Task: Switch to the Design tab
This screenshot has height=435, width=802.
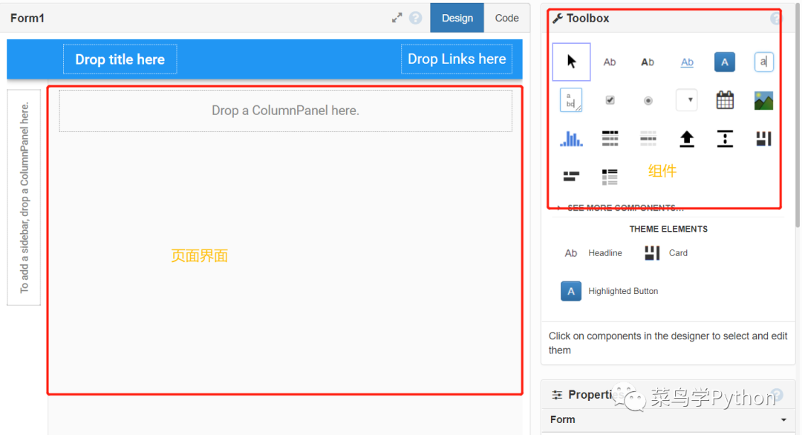Action: click(457, 18)
